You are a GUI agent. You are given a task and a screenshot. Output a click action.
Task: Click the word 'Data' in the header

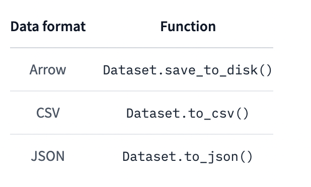click(25, 26)
